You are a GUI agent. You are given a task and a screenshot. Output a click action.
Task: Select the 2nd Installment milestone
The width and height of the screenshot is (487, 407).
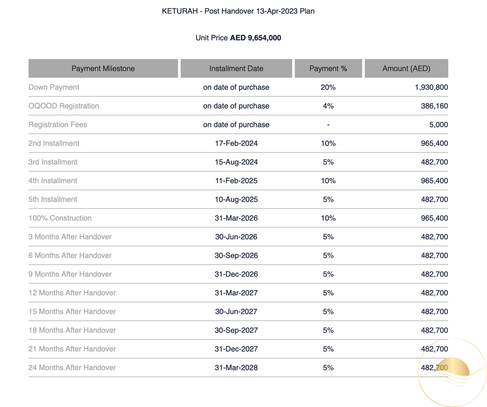(x=54, y=143)
